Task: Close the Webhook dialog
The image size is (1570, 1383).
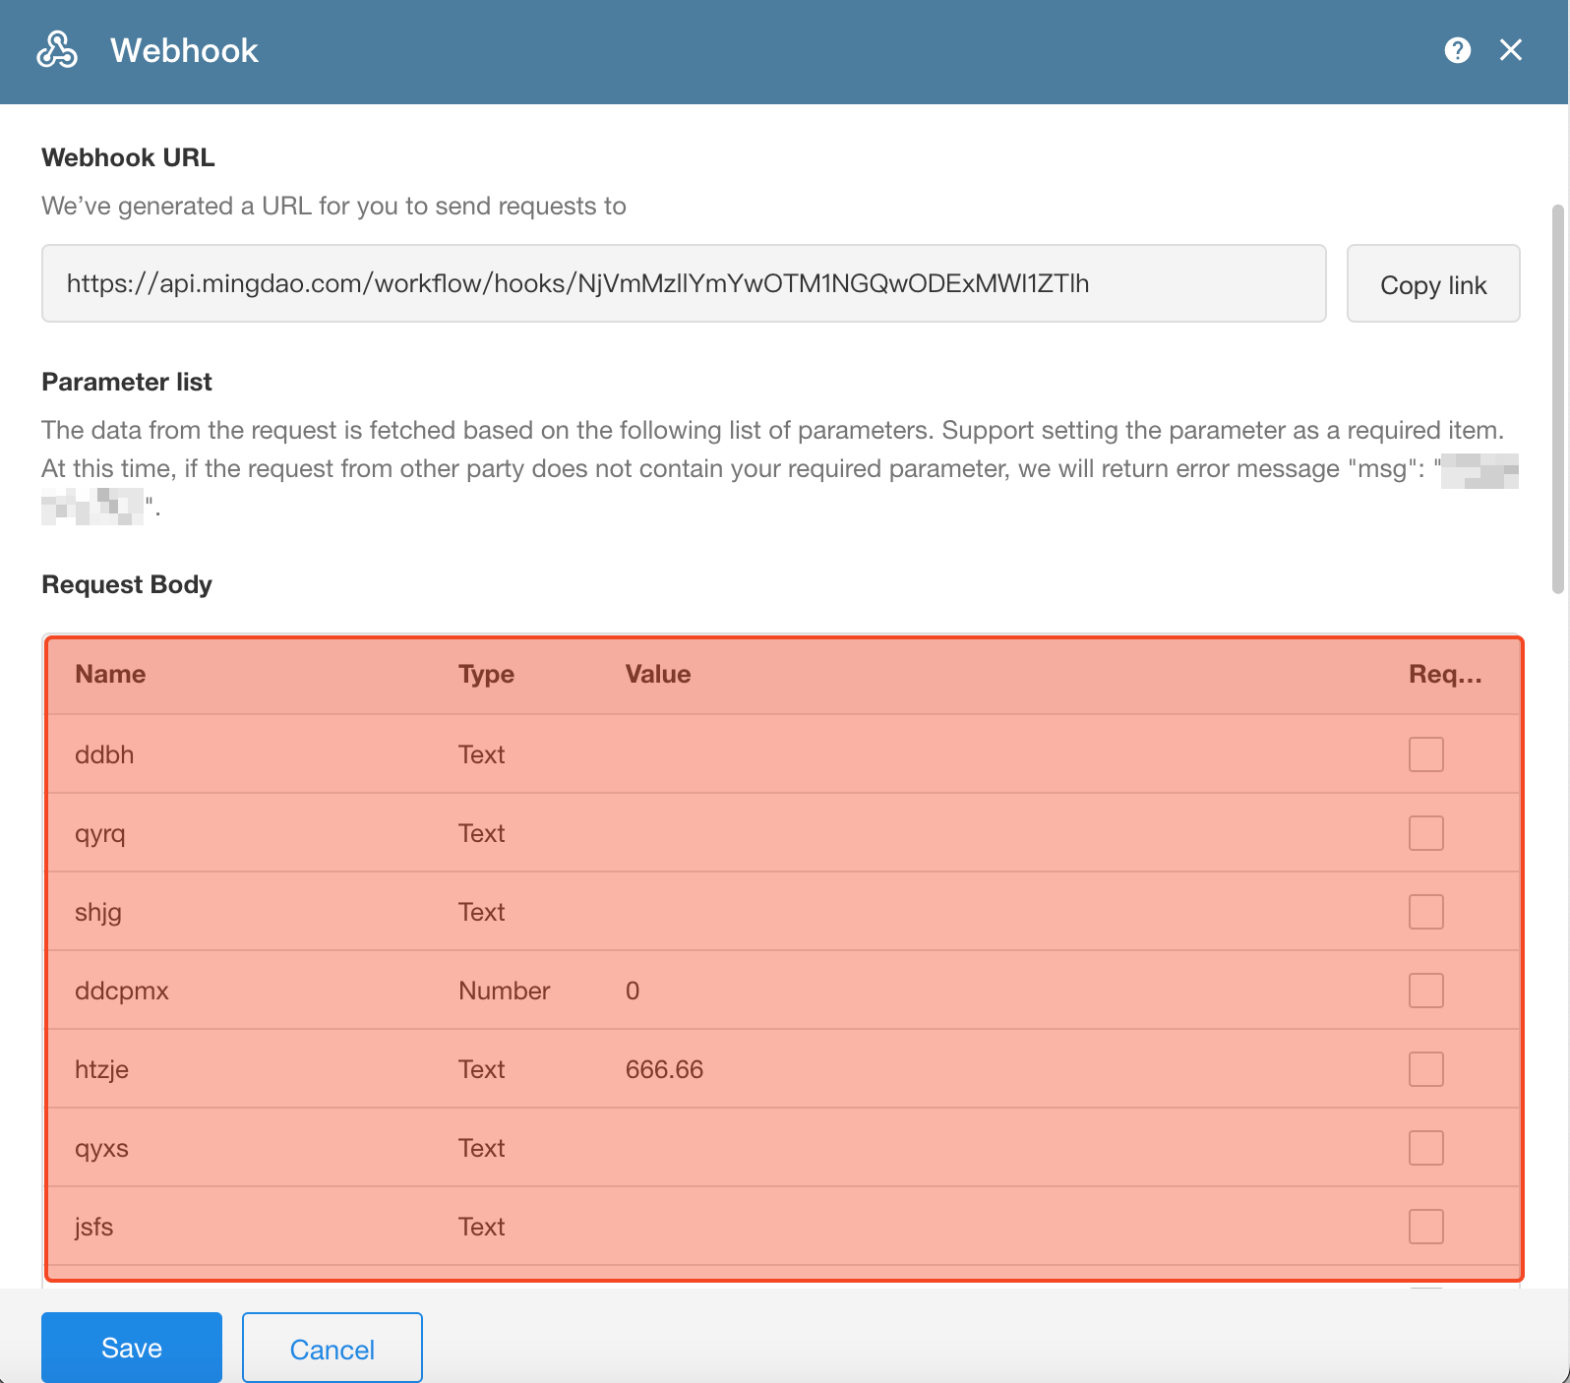Action: [x=1510, y=50]
